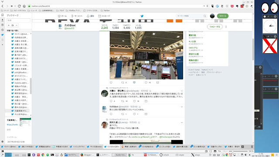Open the ニュース bookmark folder

click(x=32, y=10)
